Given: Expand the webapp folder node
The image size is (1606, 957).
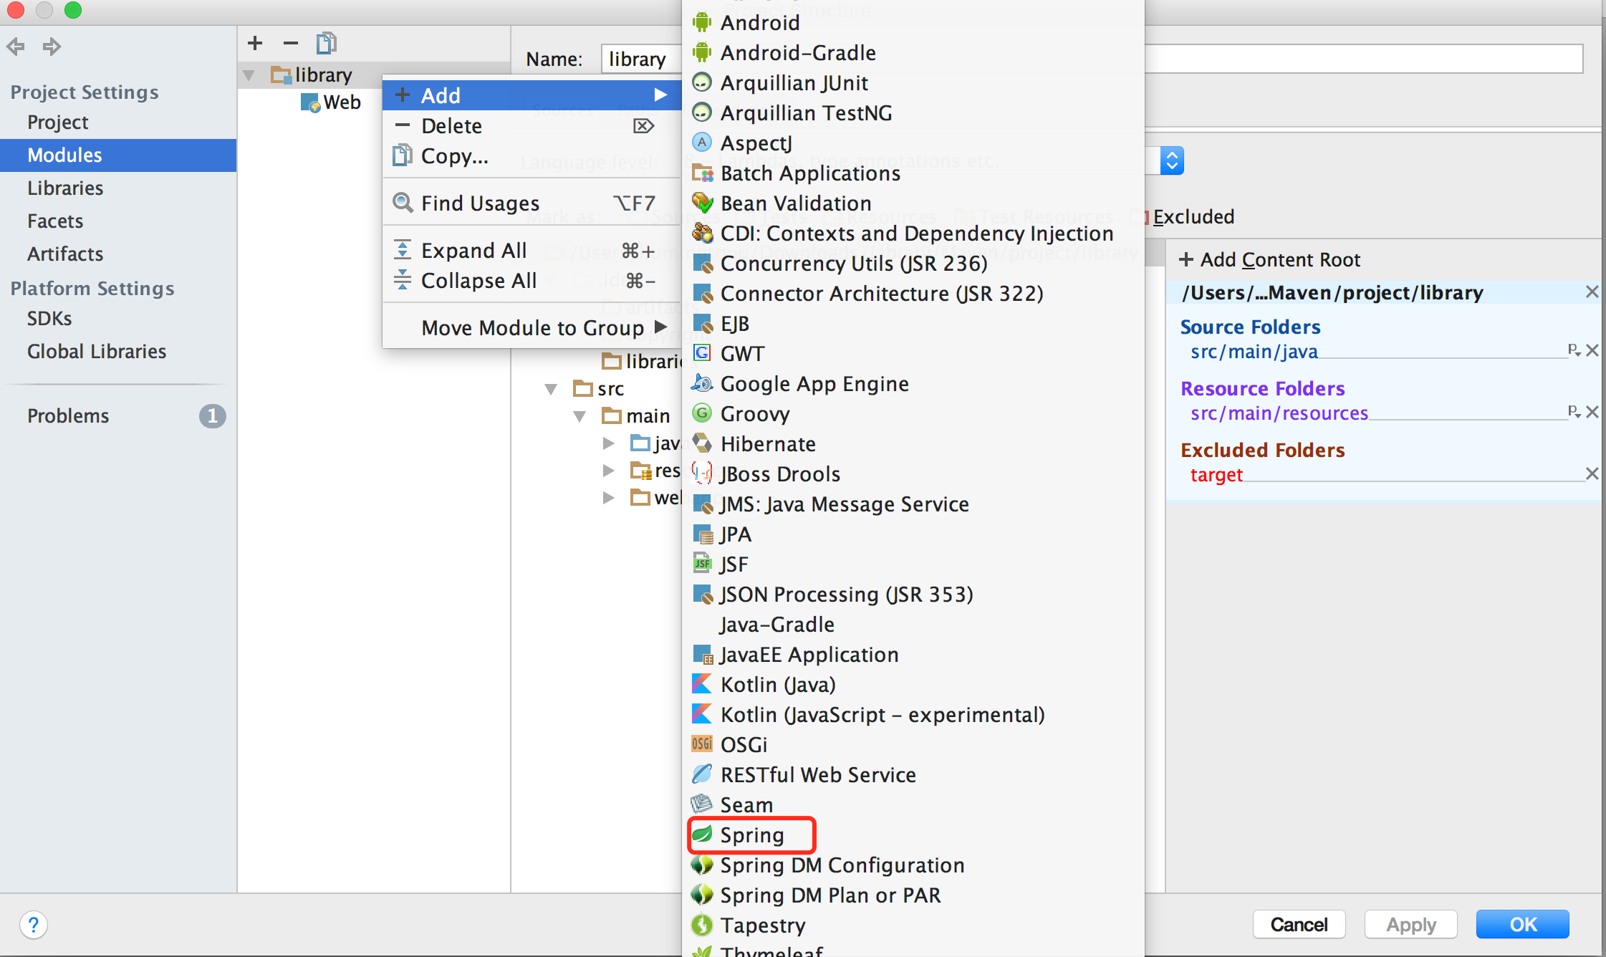Looking at the screenshot, I should point(608,498).
